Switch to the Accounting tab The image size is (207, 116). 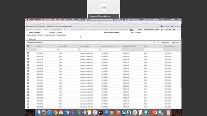tap(73, 30)
